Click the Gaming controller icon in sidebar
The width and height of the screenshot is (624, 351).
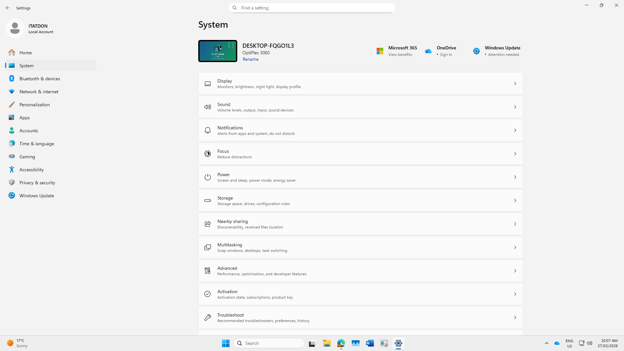click(12, 156)
